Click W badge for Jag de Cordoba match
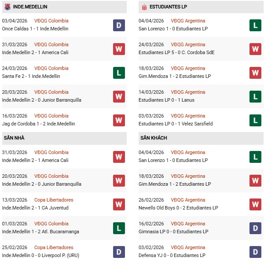This screenshot has height=261, width=264. (x=119, y=120)
